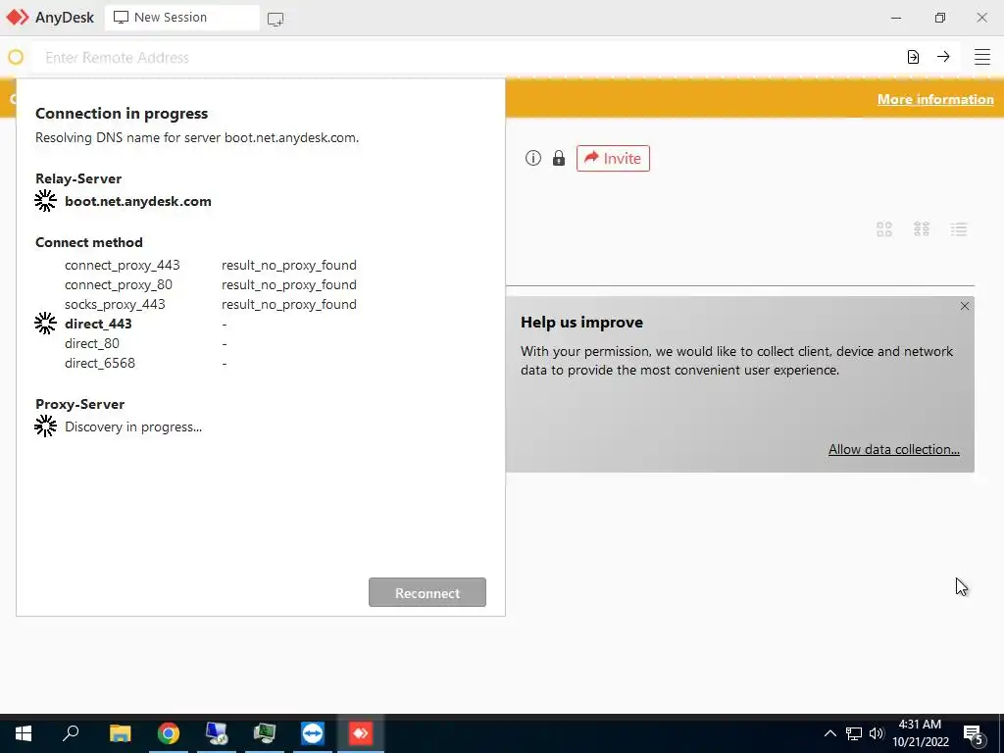Select direct_80 method row
1004x753 pixels.
click(x=145, y=344)
